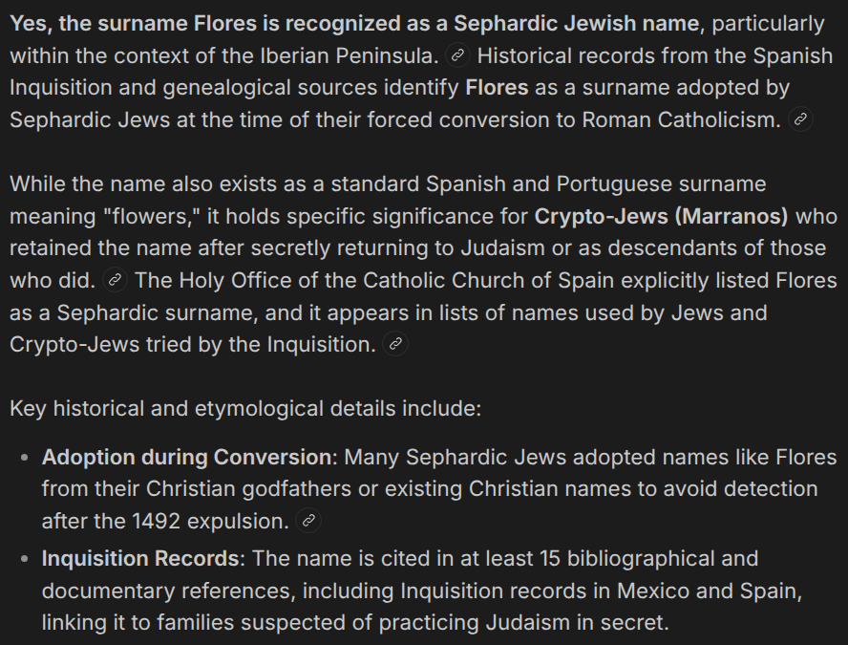Click "Inquisition Records" bullet heading

(143, 558)
